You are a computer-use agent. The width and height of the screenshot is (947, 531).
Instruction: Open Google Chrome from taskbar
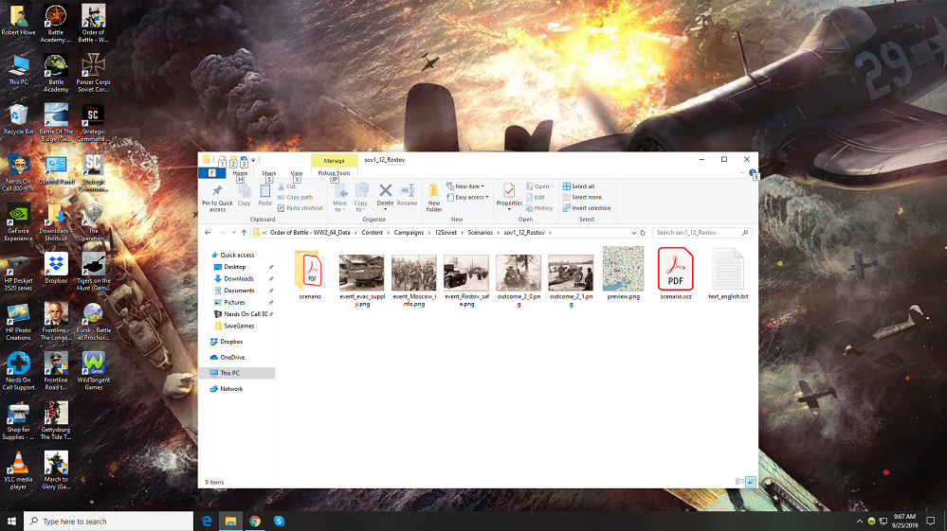(255, 522)
